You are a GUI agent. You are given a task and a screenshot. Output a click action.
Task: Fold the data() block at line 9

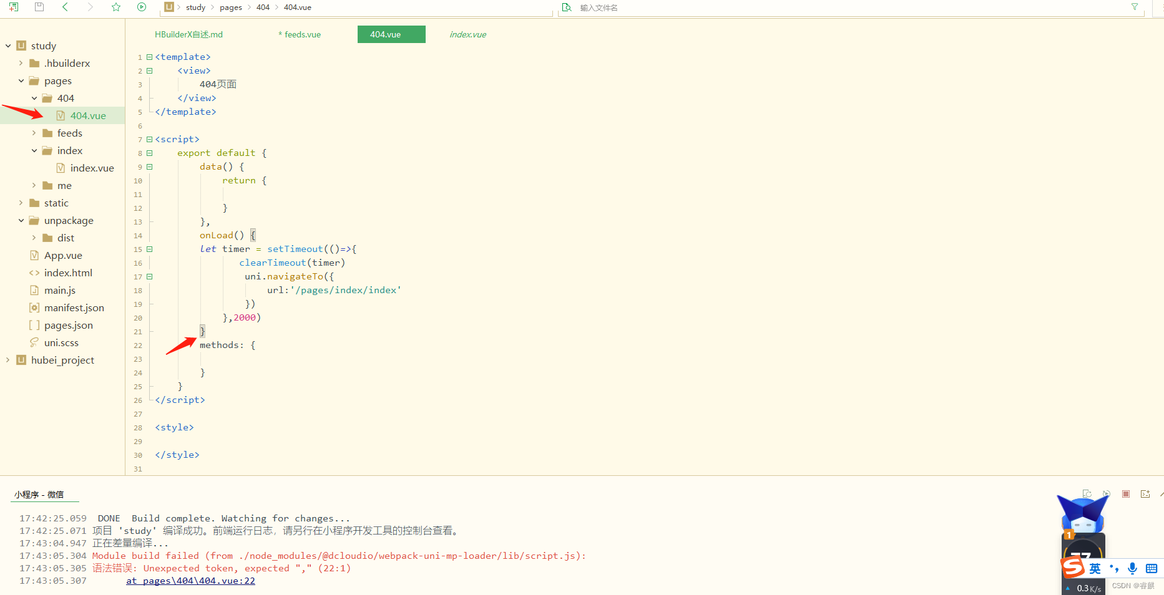pyautogui.click(x=150, y=167)
